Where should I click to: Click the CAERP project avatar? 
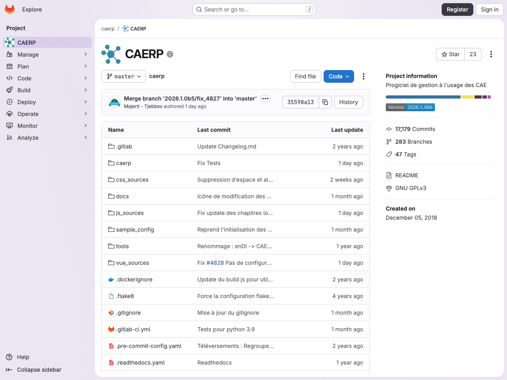tap(111, 54)
